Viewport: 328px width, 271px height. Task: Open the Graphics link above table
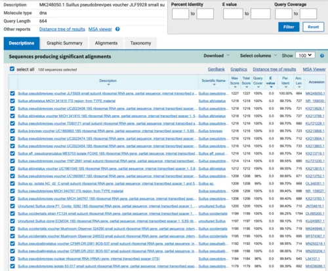click(239, 69)
